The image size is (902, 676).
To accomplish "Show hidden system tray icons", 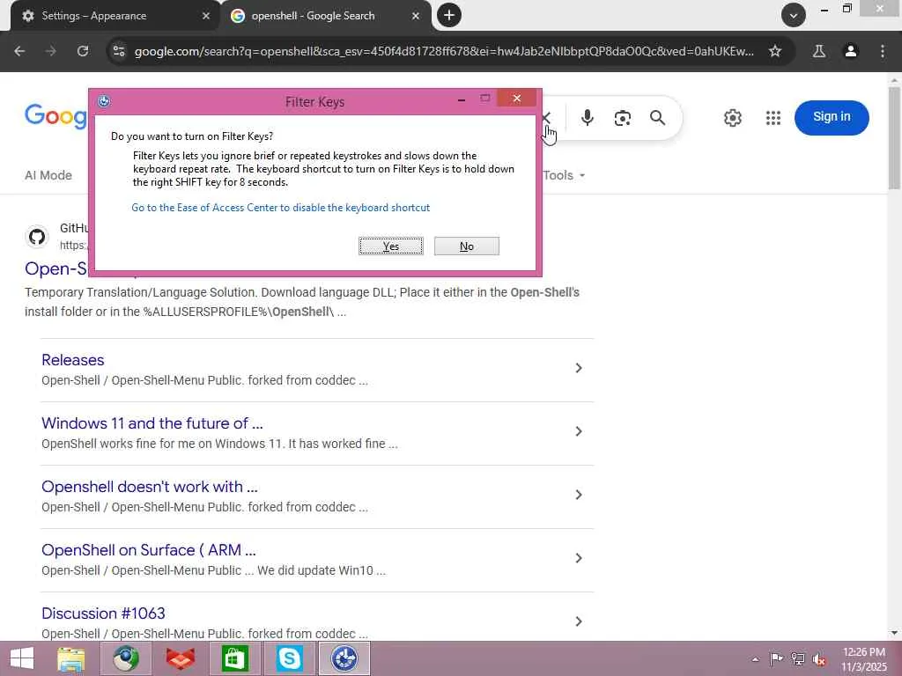I will click(x=755, y=659).
